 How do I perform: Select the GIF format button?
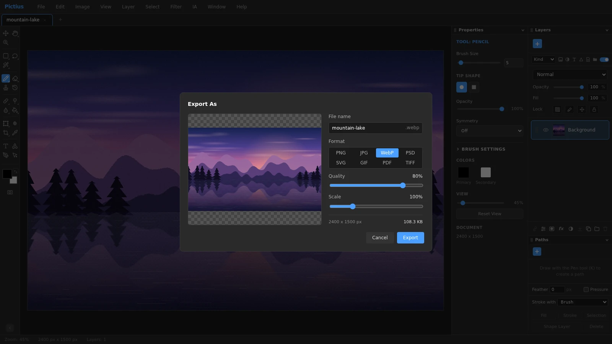coord(364,163)
